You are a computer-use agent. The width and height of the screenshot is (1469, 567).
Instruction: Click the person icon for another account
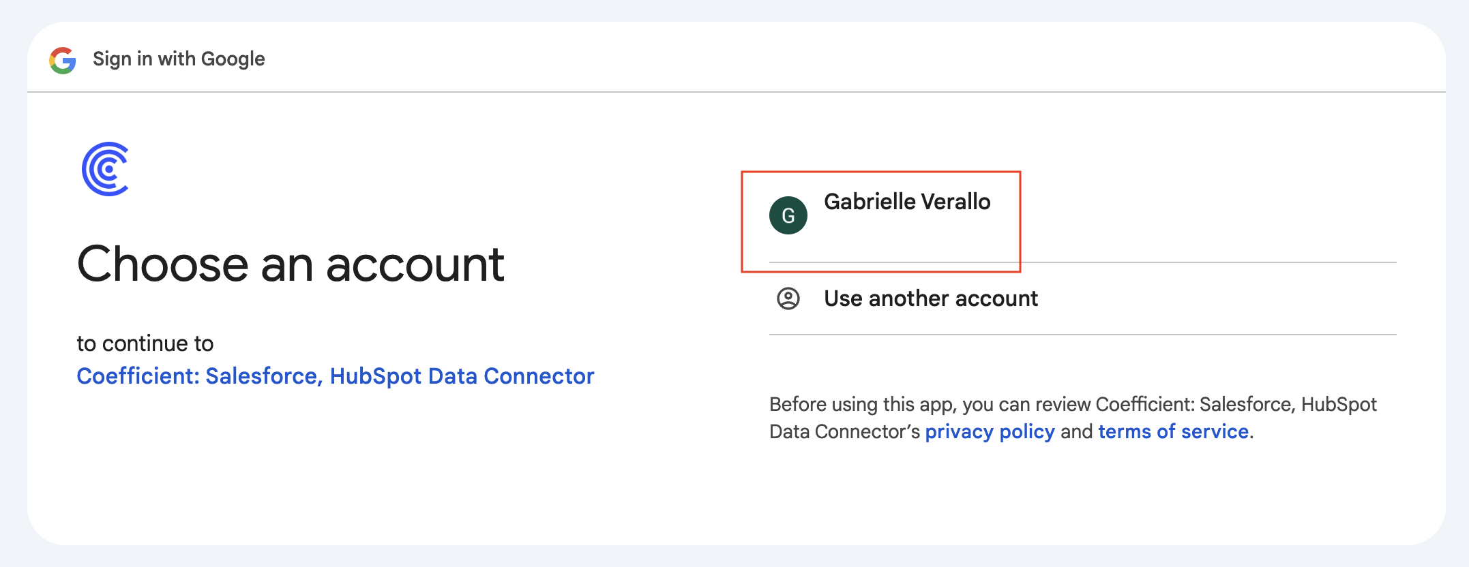tap(788, 298)
